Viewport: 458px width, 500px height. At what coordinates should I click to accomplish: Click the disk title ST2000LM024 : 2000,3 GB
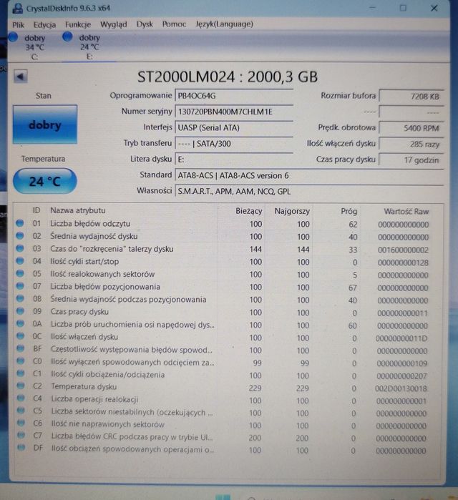228,77
